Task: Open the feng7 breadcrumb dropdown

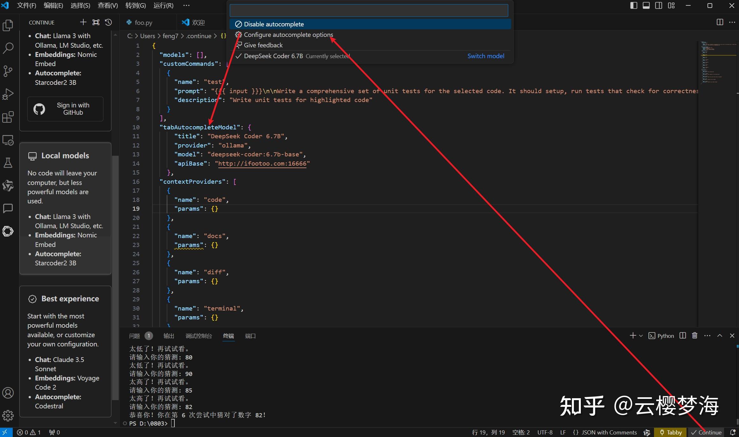Action: (170, 36)
